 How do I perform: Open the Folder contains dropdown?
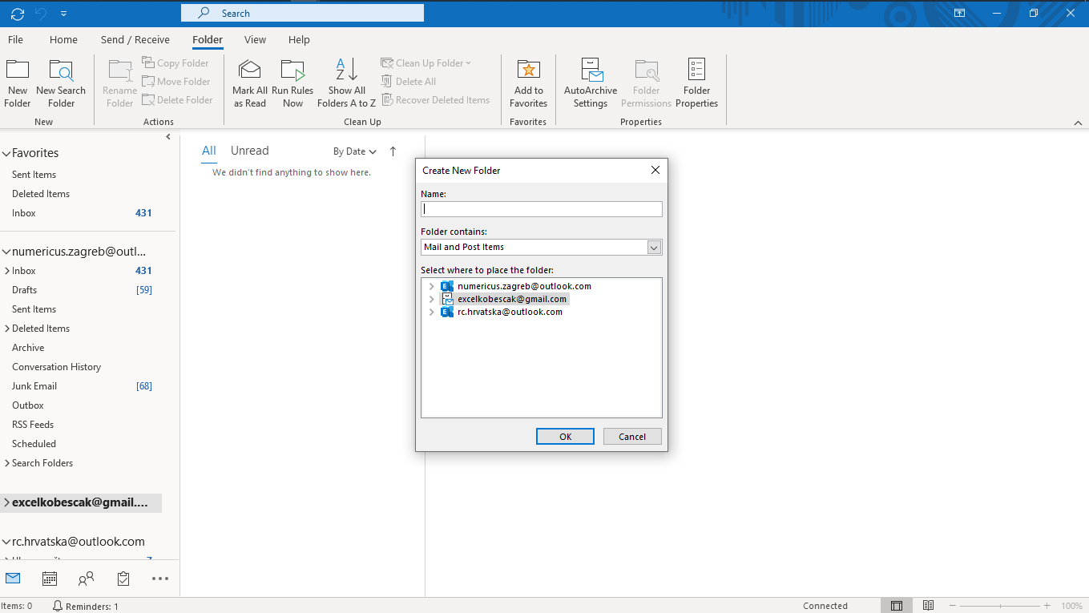click(x=654, y=247)
